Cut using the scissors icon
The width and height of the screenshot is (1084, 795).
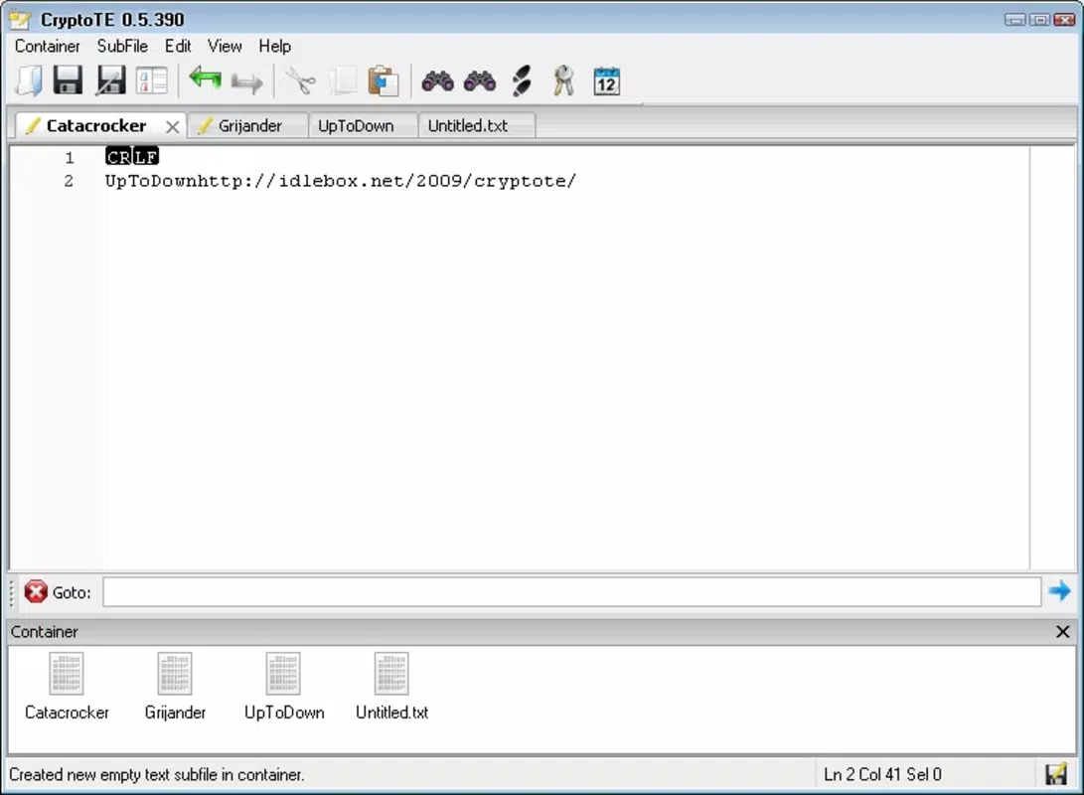(x=301, y=80)
